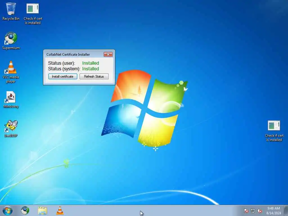This screenshot has height=216, width=288.
Task: Open the Windows Start menu
Action: coord(8,210)
